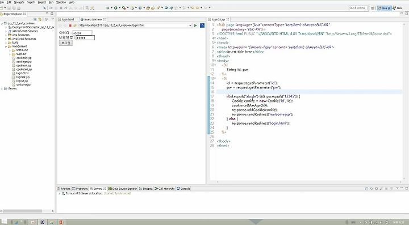
Task: Open the Window menu
Action: (61, 2)
